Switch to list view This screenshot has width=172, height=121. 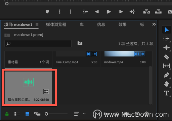pyautogui.click(x=17, y=114)
